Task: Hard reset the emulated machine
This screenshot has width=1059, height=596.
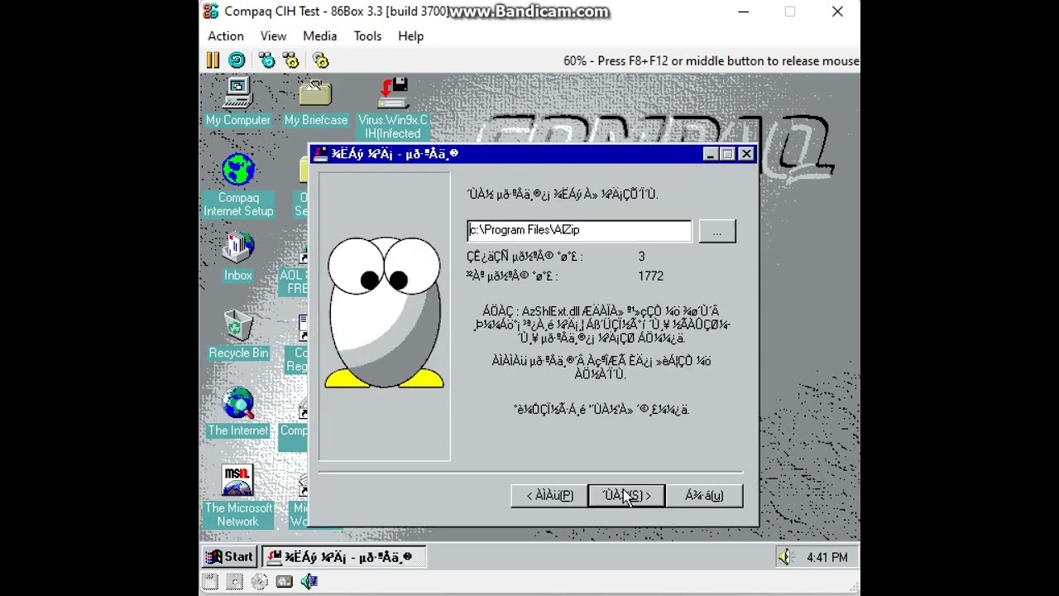Action: click(x=237, y=60)
